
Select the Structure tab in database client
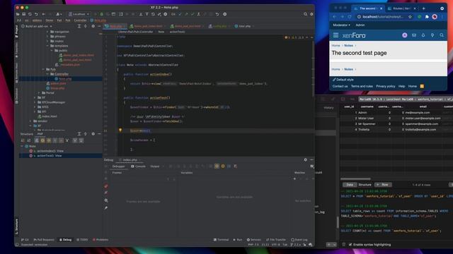coord(365,185)
